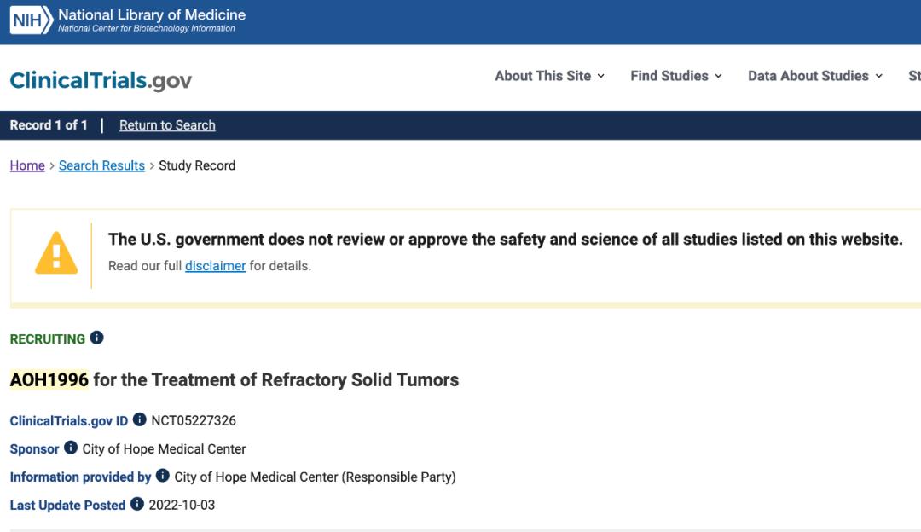921x532 pixels.
Task: Click the Responsible Party information text
Action: 315,477
